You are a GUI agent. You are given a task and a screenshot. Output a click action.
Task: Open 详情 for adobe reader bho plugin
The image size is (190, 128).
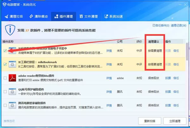pos(109,78)
